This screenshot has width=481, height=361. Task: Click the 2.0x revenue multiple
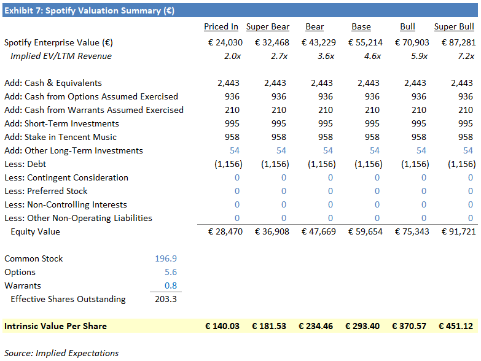click(x=233, y=56)
